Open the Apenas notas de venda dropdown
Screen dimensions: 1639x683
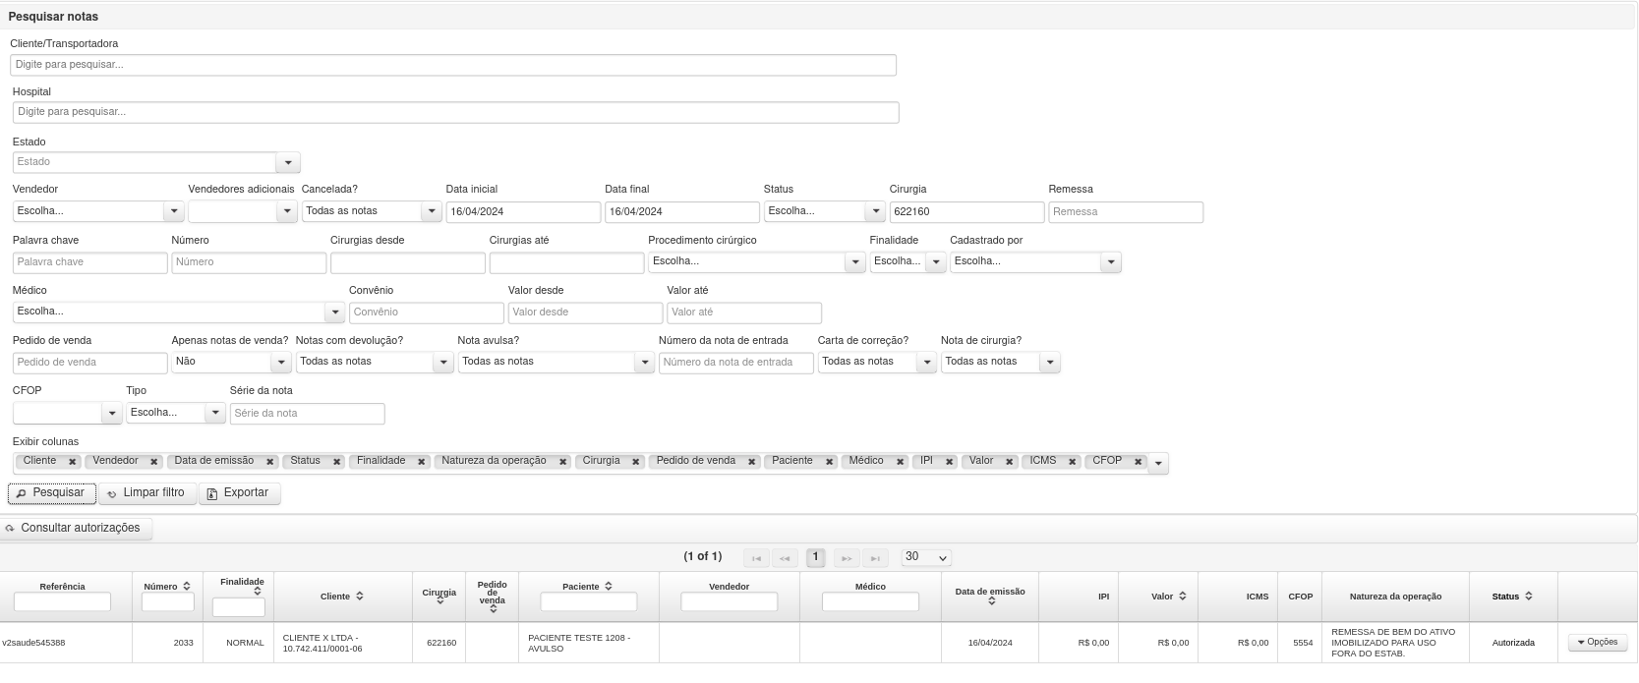(x=231, y=363)
